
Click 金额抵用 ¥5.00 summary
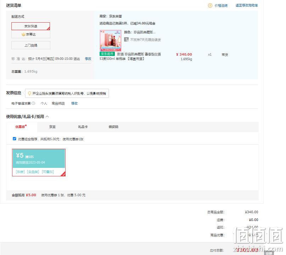(x=24, y=195)
